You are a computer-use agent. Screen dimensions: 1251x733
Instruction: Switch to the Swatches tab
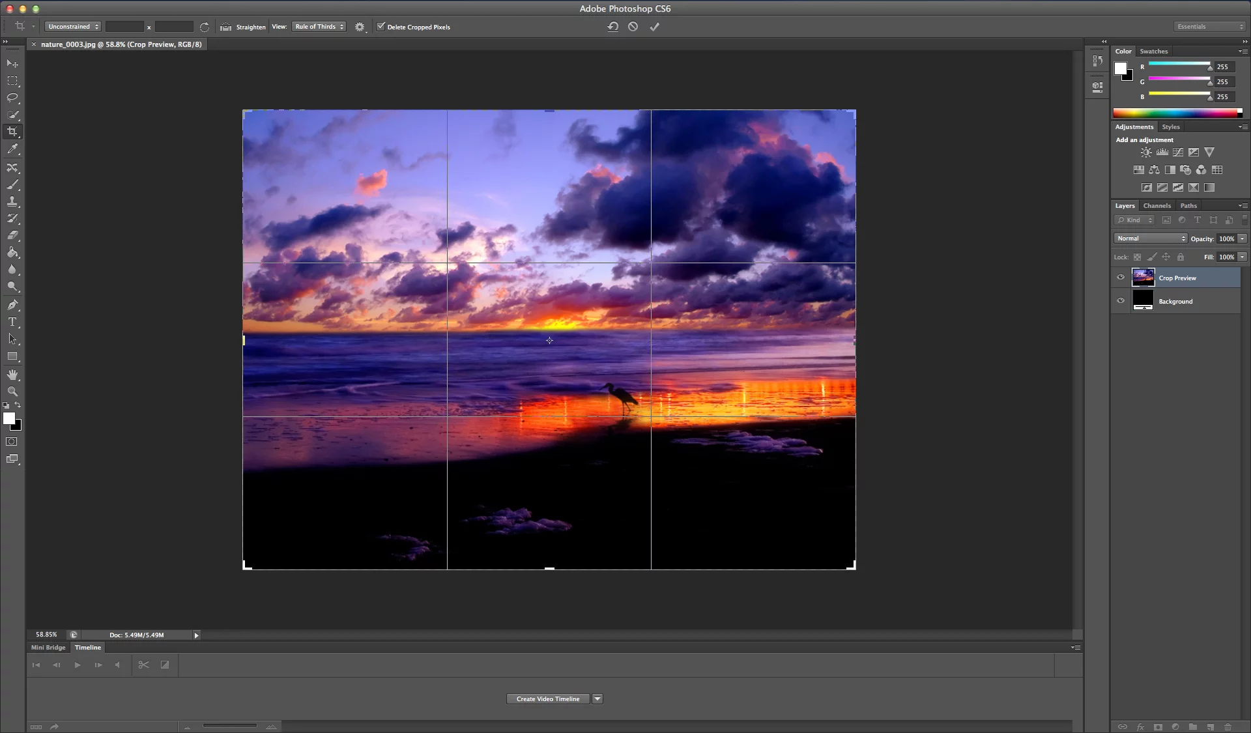(1153, 51)
